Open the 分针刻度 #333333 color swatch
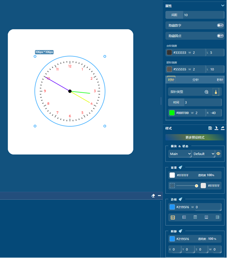The image size is (227, 258). point(169,52)
